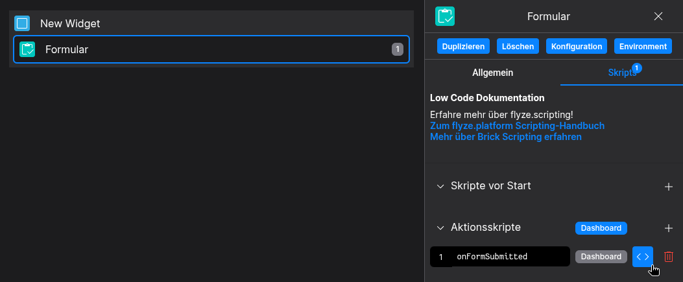Click the onFormSubmitted script name field
This screenshot has height=282, width=683.
pyautogui.click(x=509, y=257)
